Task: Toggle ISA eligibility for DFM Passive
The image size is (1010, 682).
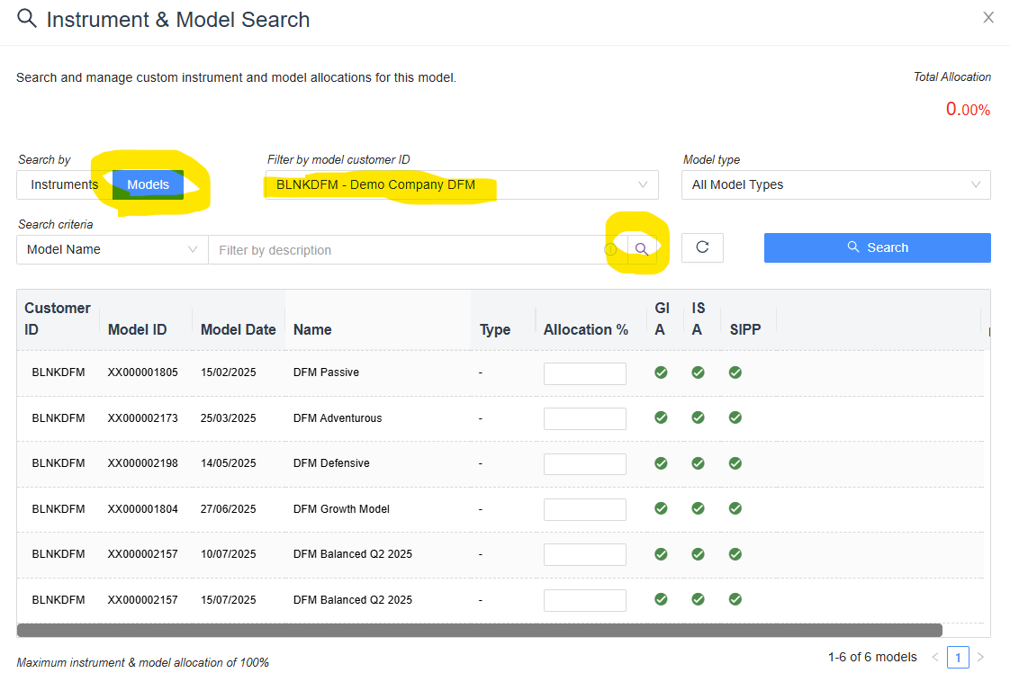Action: (x=699, y=372)
